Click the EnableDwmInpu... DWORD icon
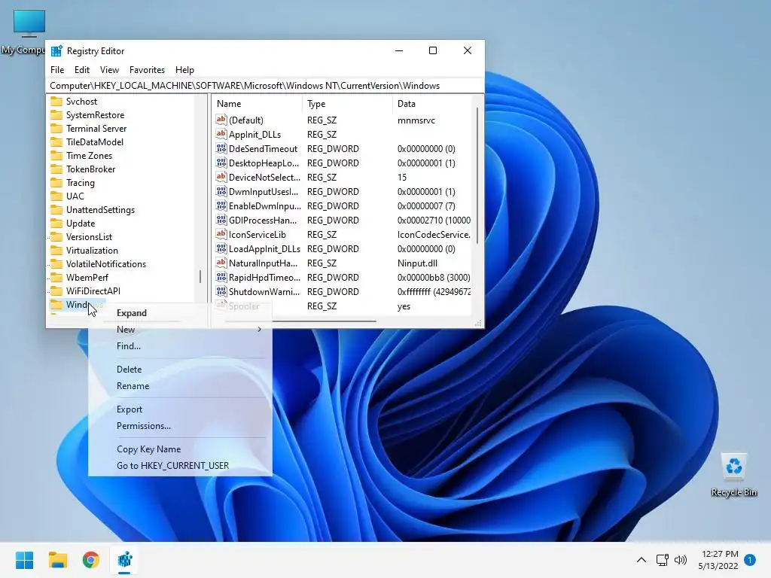771x578 pixels. [221, 205]
